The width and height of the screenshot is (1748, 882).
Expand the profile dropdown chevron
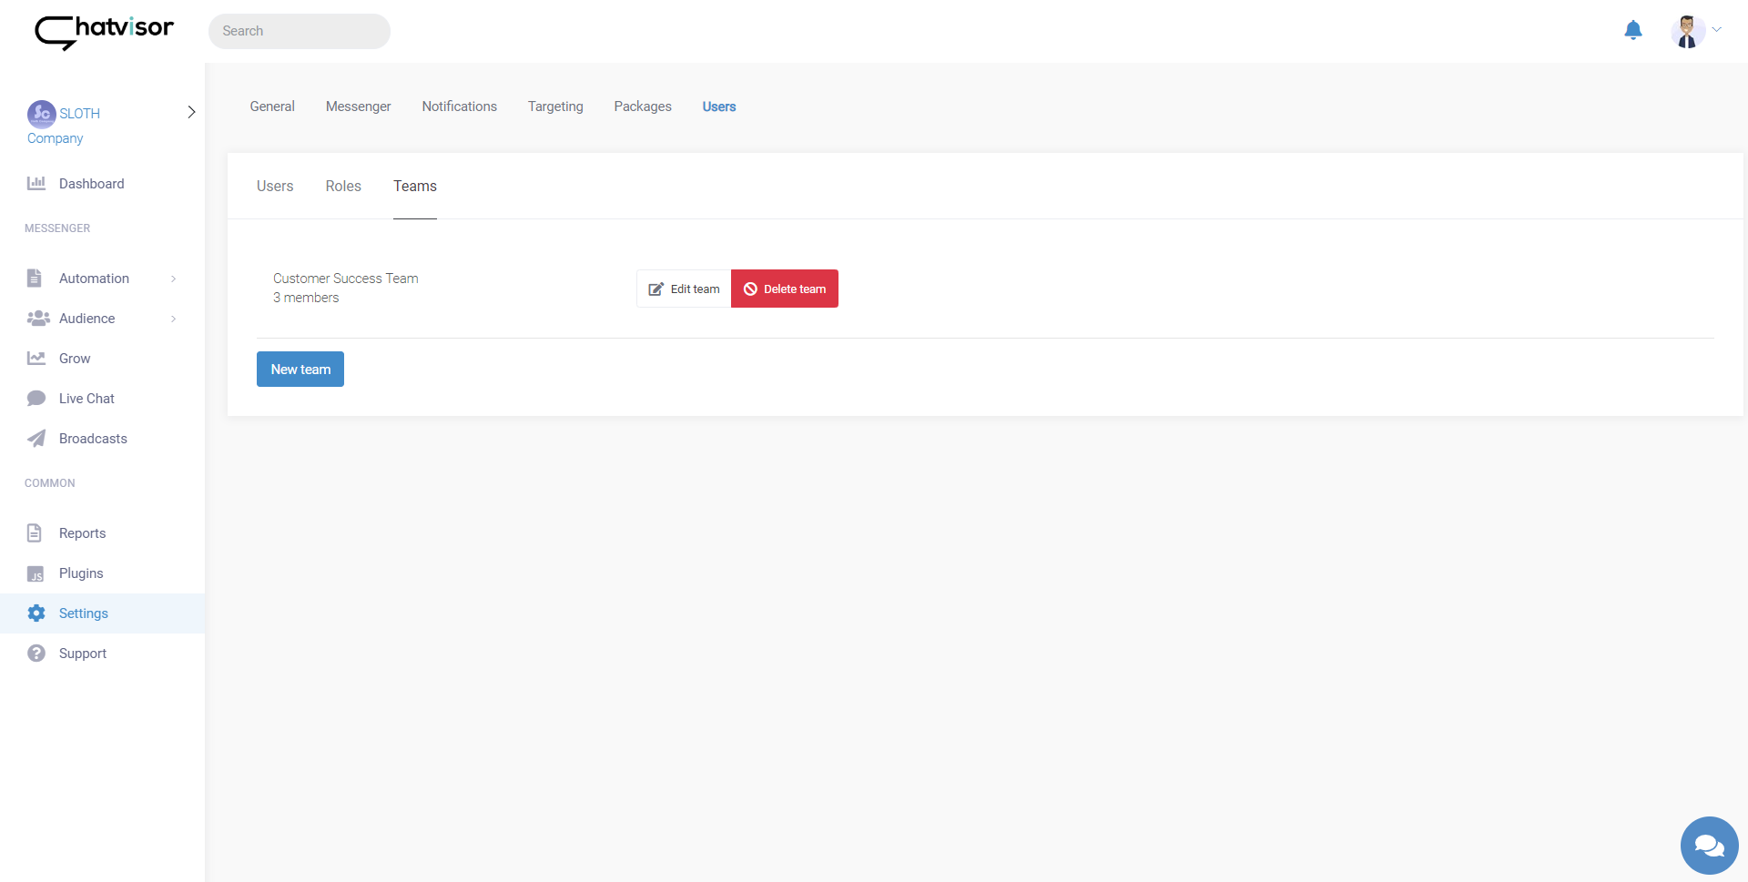click(x=1717, y=30)
